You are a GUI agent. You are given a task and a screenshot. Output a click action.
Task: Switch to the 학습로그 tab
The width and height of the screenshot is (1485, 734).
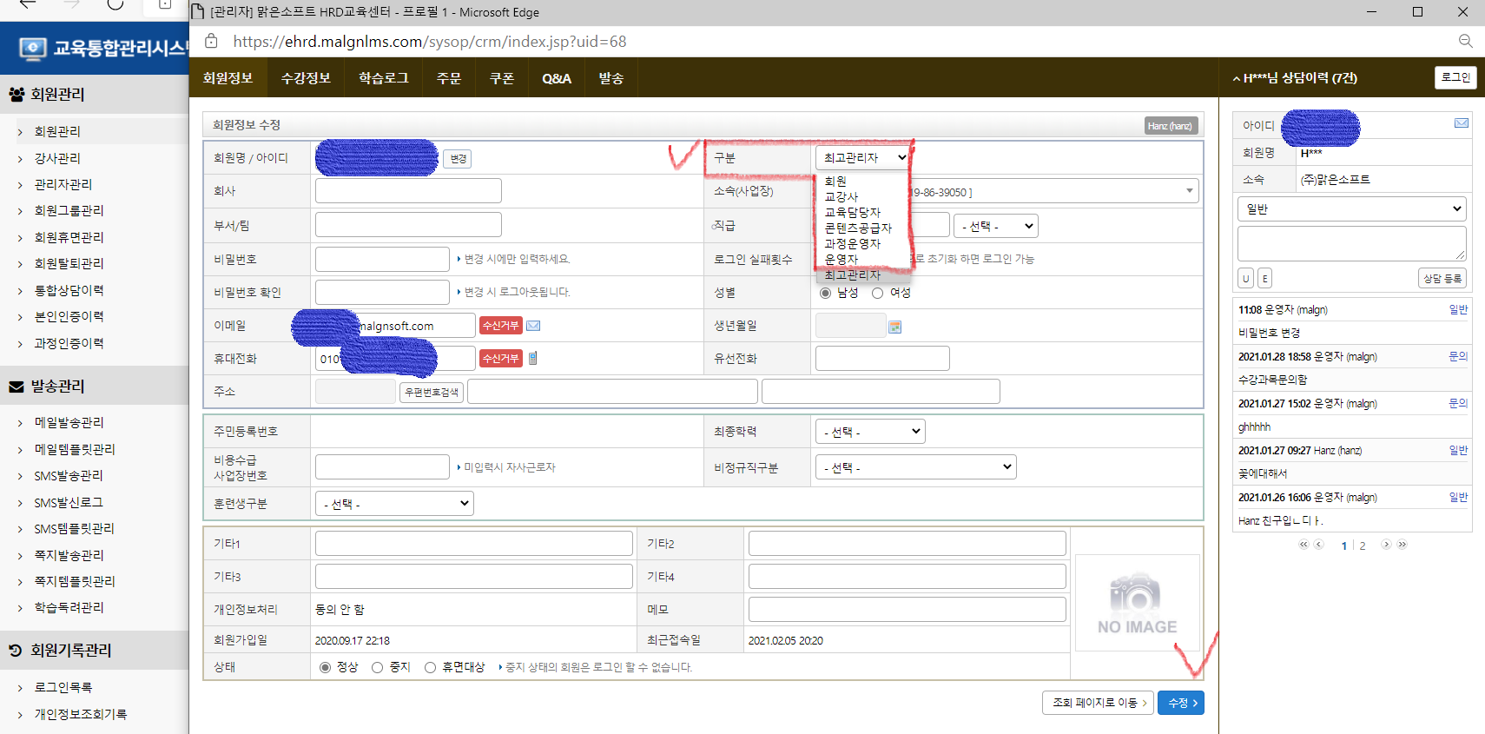(x=384, y=78)
